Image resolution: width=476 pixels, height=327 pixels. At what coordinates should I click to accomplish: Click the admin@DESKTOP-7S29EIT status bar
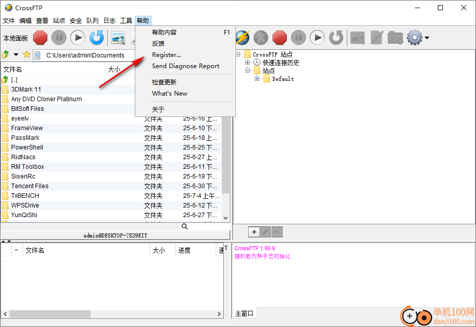point(115,235)
